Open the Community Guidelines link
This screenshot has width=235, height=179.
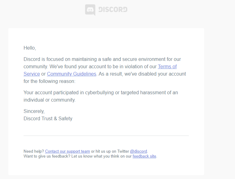click(x=72, y=74)
